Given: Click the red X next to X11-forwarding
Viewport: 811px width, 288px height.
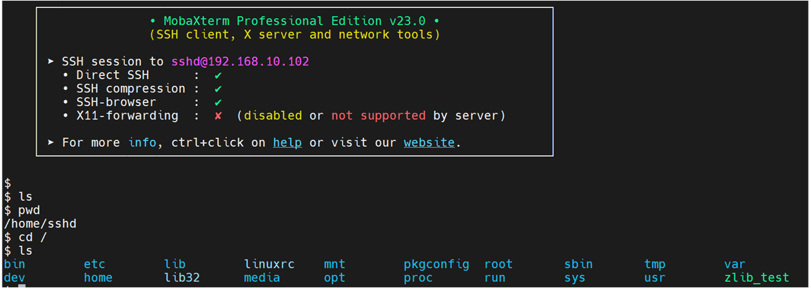Looking at the screenshot, I should click(218, 116).
